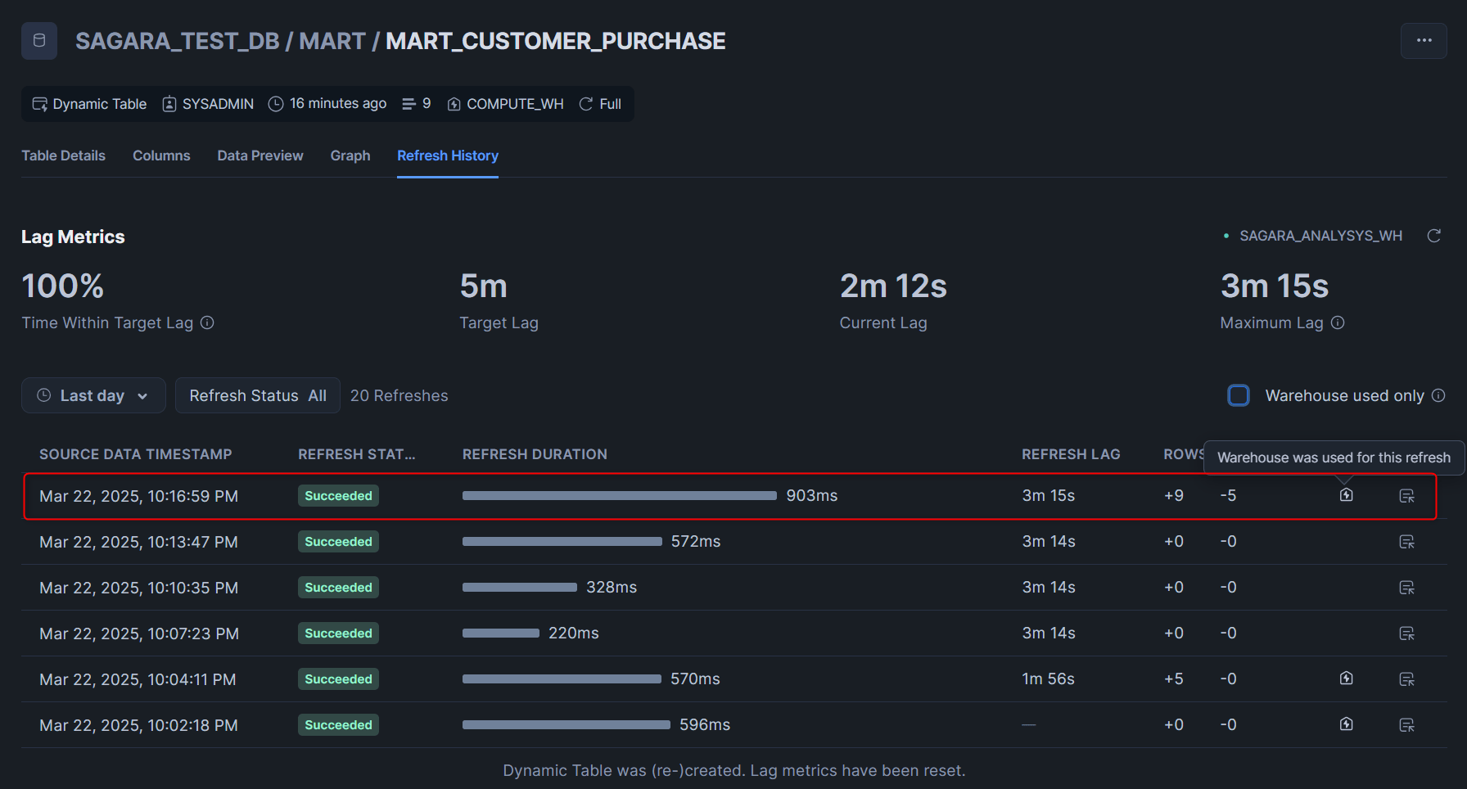1467x789 pixels.
Task: Open query details icon for 10:07:23 PM refresh
Action: point(1407,633)
